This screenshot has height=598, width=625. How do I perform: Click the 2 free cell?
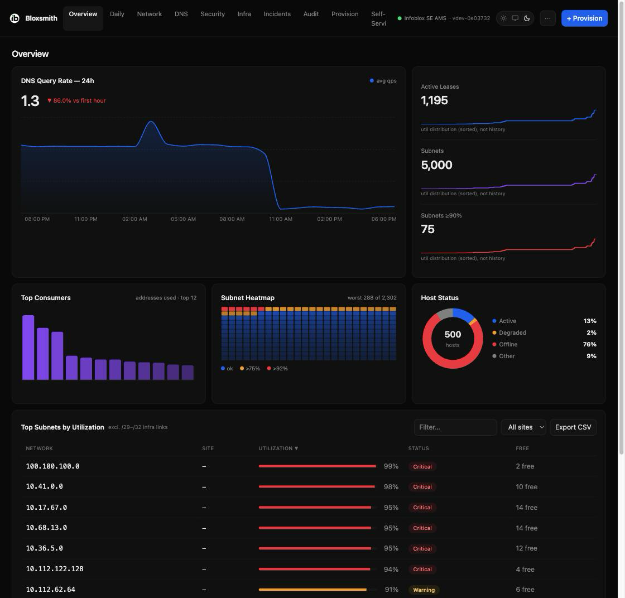coord(525,466)
